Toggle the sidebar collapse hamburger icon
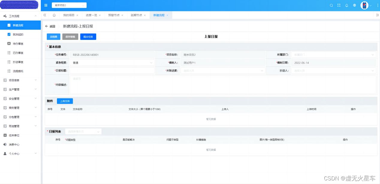The height and width of the screenshot is (184, 380). pyautogui.click(x=46, y=5)
